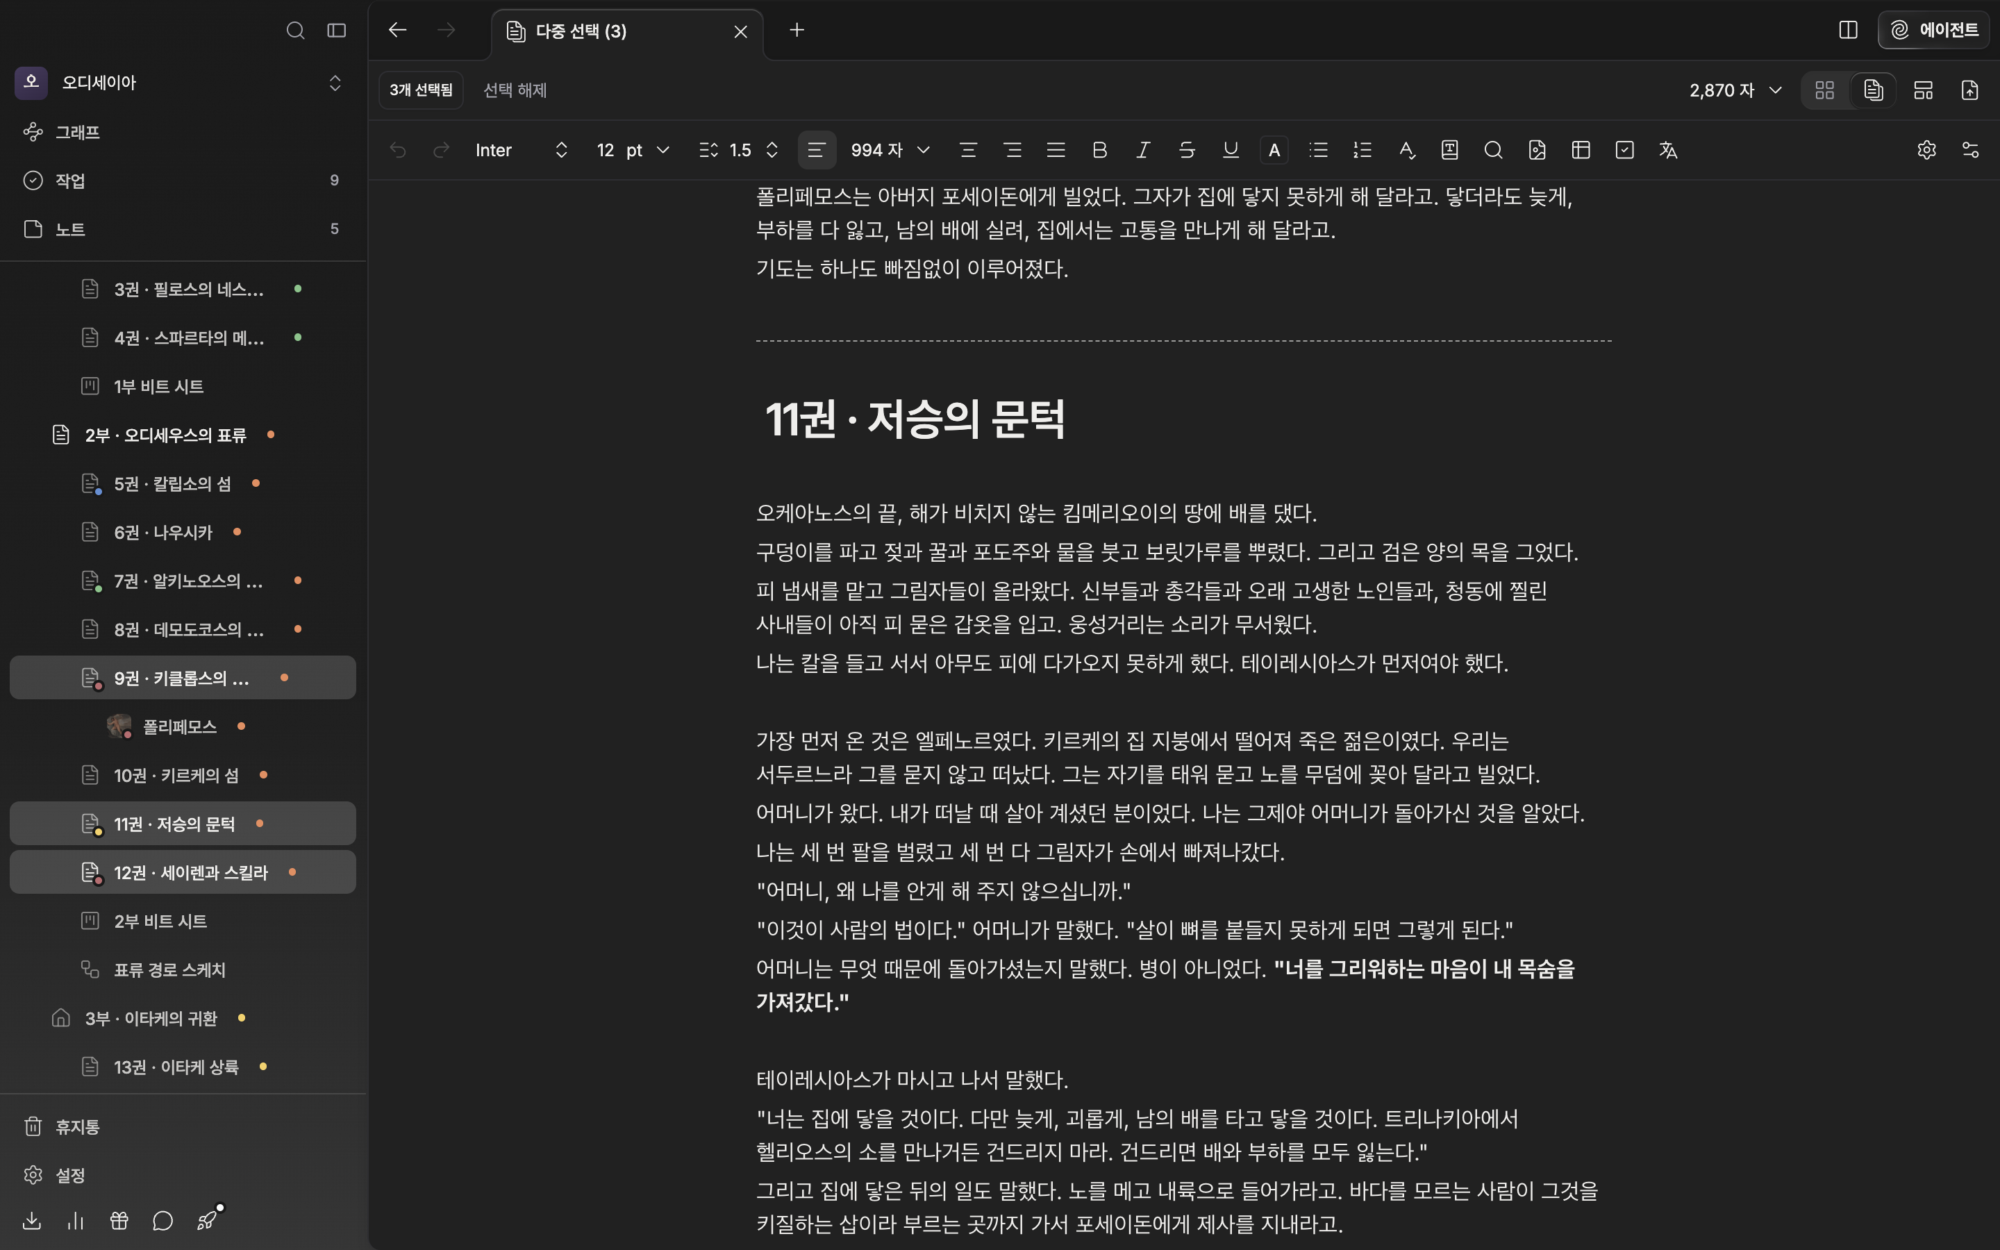
Task: Insert a table
Action: tap(1581, 149)
